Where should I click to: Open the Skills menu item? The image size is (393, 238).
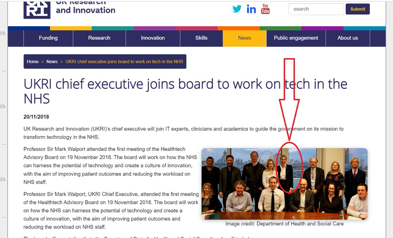click(x=201, y=38)
